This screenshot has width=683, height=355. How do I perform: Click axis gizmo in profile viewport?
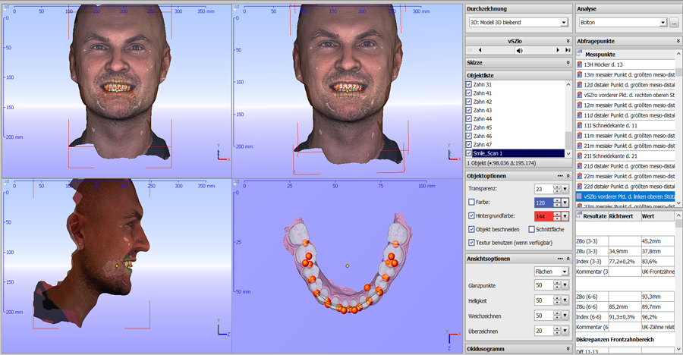222,329
